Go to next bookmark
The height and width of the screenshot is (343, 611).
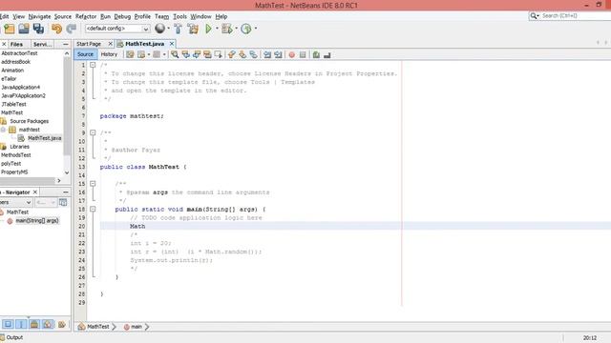pos(242,54)
